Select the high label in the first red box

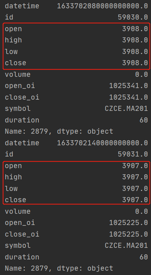coord(13,40)
